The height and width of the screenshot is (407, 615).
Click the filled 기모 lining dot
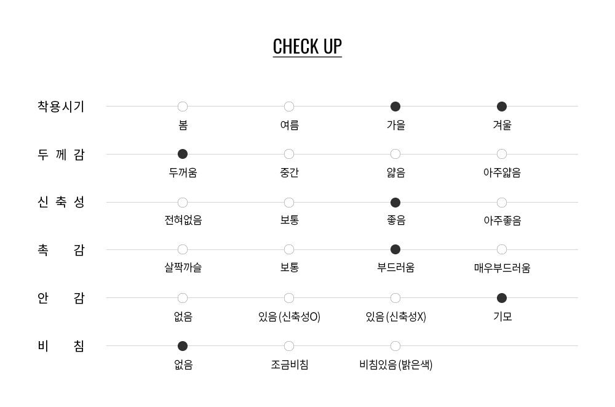502,298
